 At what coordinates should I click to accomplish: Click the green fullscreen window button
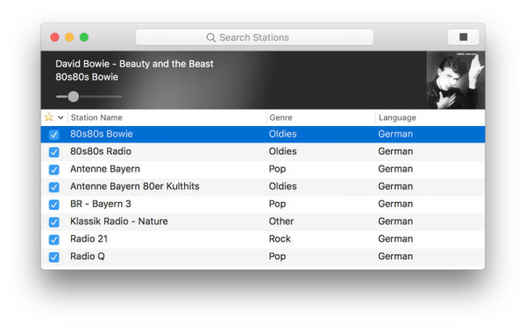click(84, 37)
